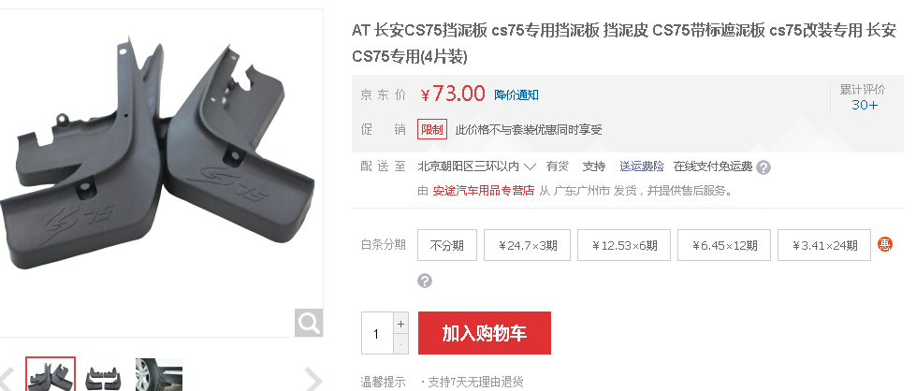916x391 pixels.
Task: Show next thumbnails with right arrow
Action: 313,379
